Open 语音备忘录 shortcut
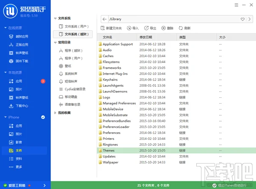Image resolution: width=256 pixels, height=189 pixels. tap(70, 105)
